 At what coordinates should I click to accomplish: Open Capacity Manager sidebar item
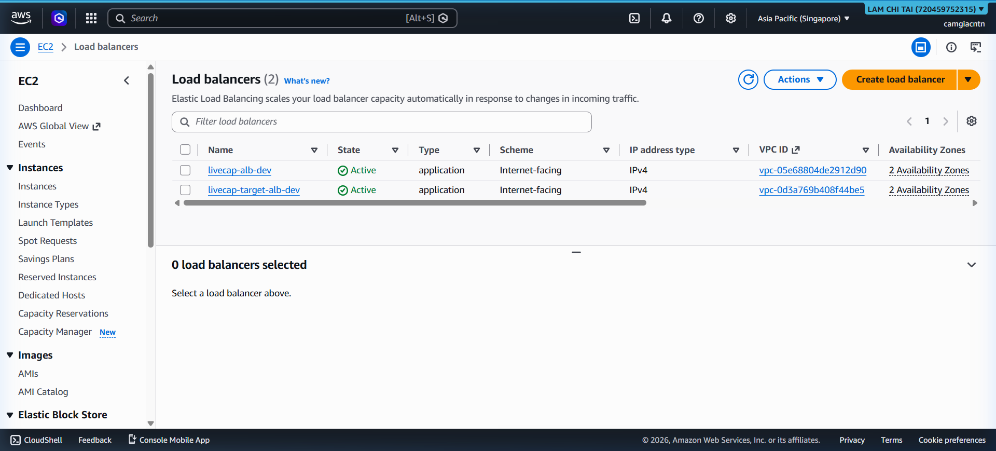[x=55, y=332]
